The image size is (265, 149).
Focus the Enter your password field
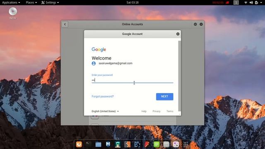[132, 80]
